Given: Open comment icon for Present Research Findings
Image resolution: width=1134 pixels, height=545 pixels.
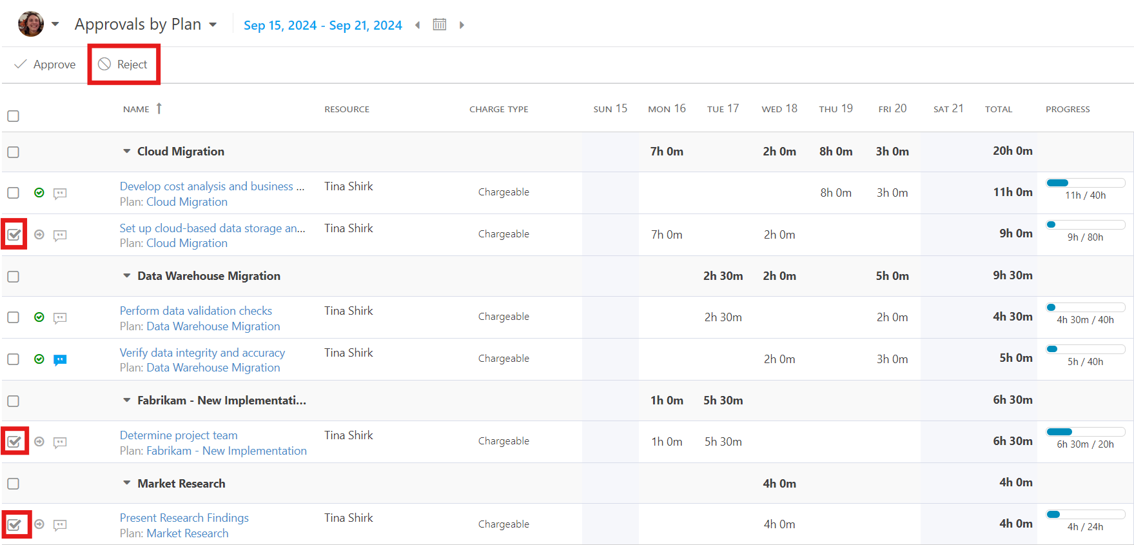Looking at the screenshot, I should (x=60, y=525).
